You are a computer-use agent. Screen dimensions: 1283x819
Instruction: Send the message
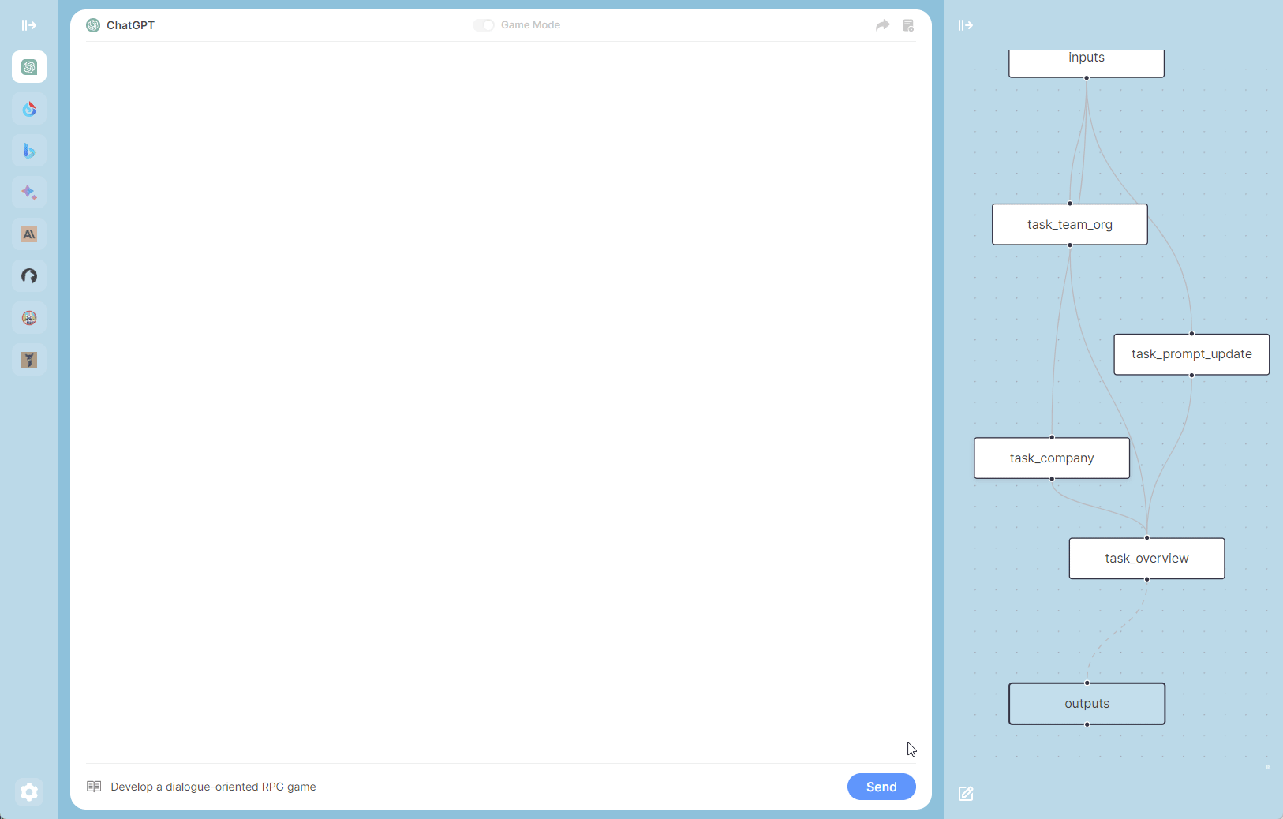coord(881,787)
